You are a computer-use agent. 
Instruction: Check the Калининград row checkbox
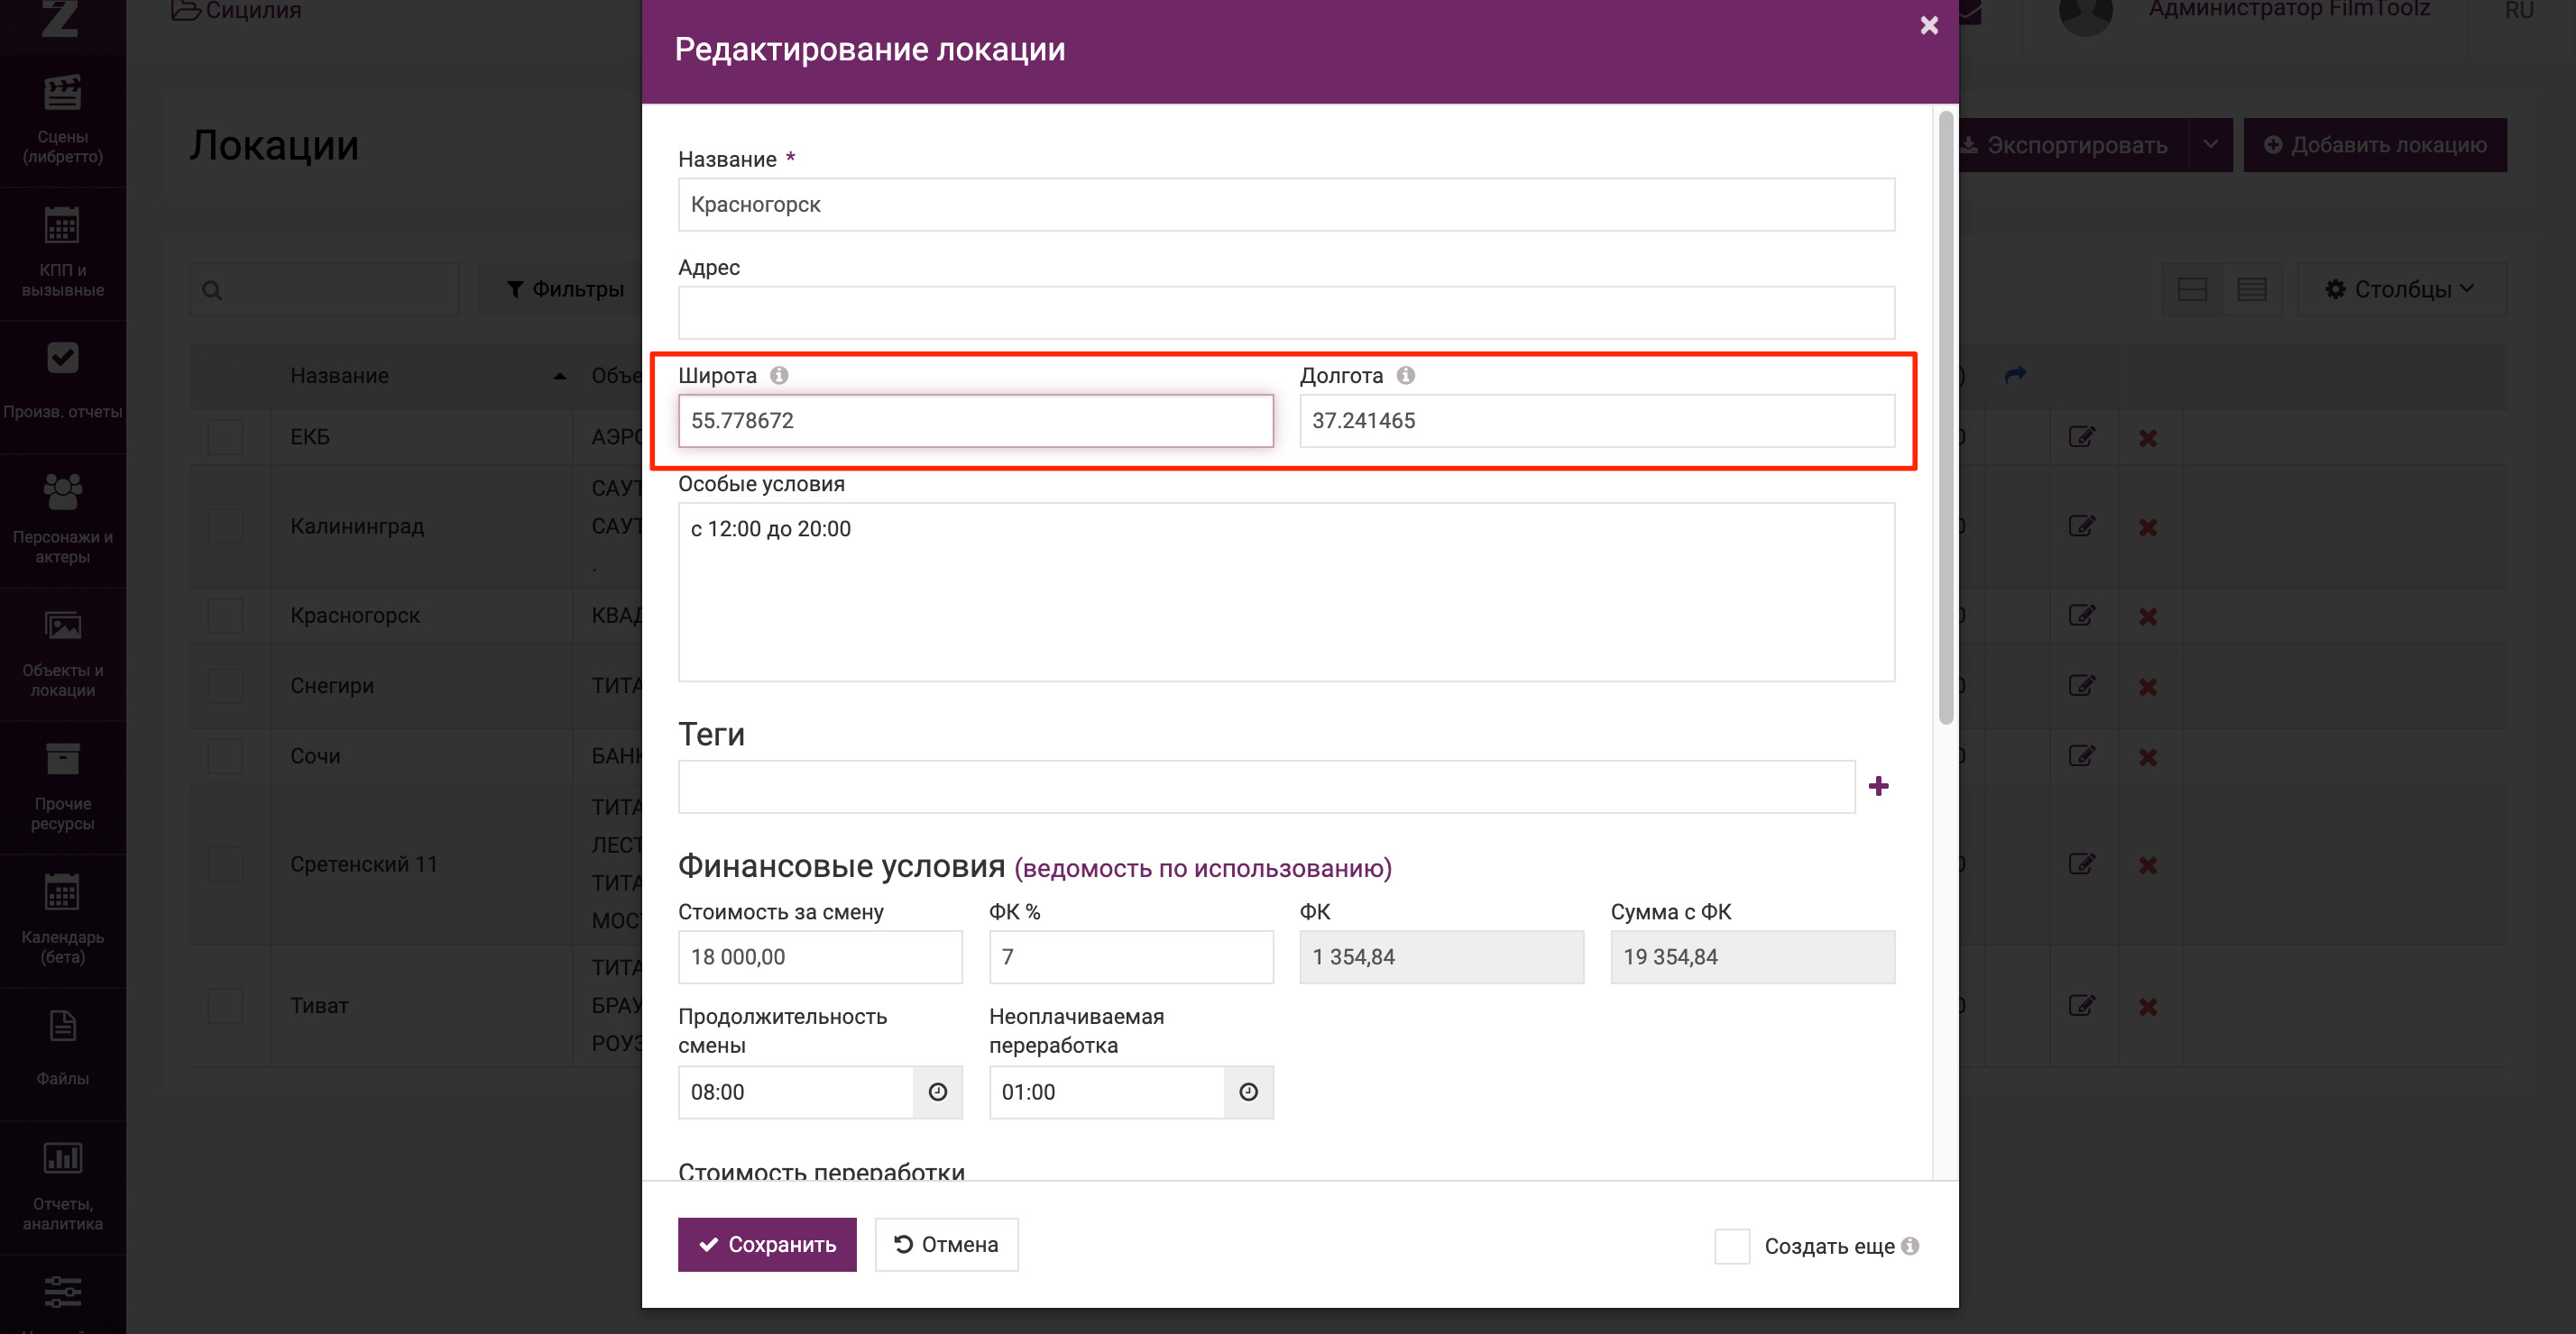[226, 526]
